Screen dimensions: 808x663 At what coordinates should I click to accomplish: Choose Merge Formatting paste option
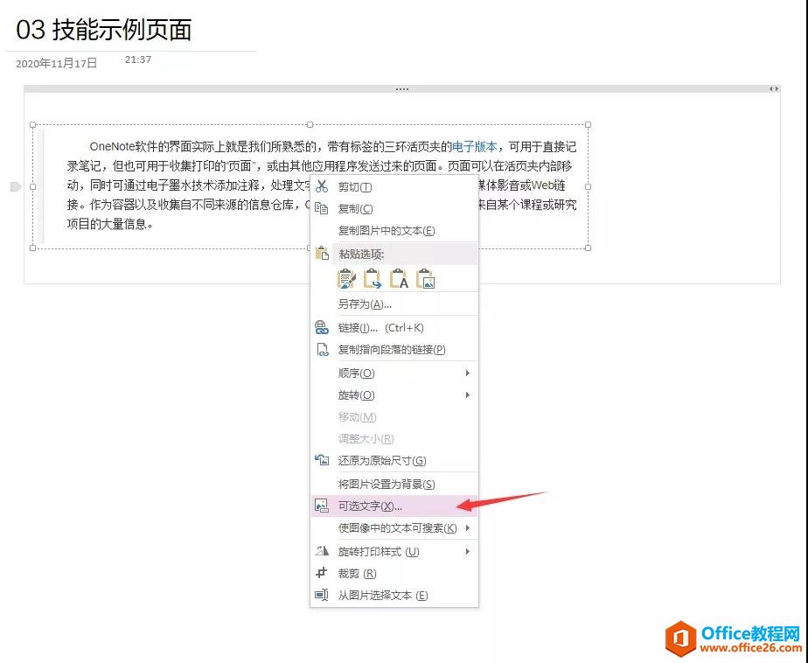(373, 279)
